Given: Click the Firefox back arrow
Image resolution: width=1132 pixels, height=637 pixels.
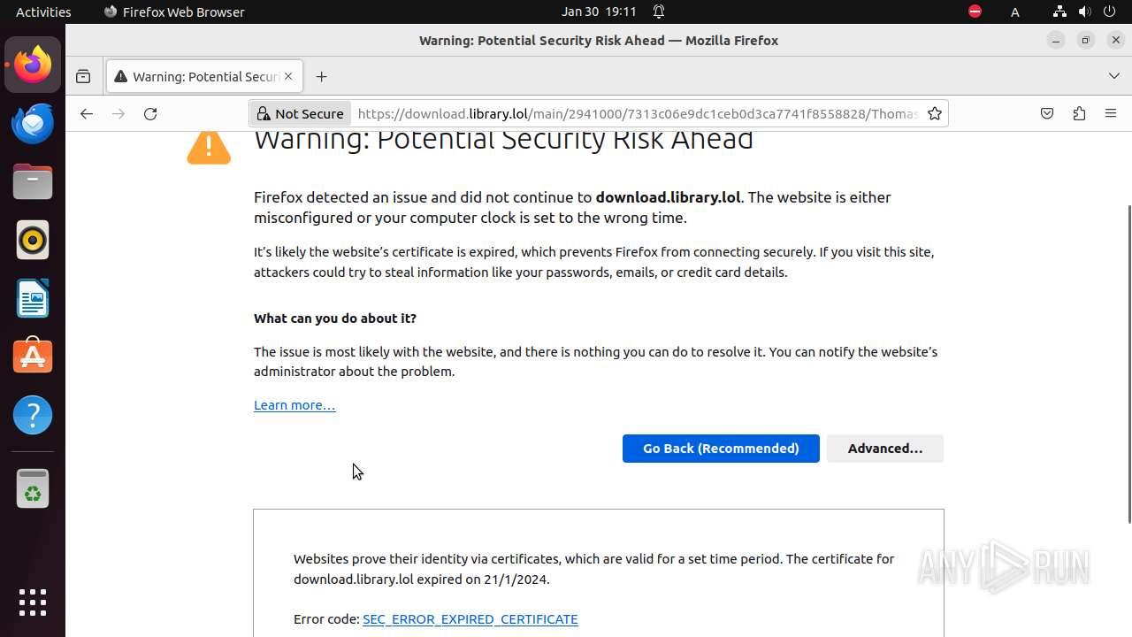Looking at the screenshot, I should (x=86, y=113).
